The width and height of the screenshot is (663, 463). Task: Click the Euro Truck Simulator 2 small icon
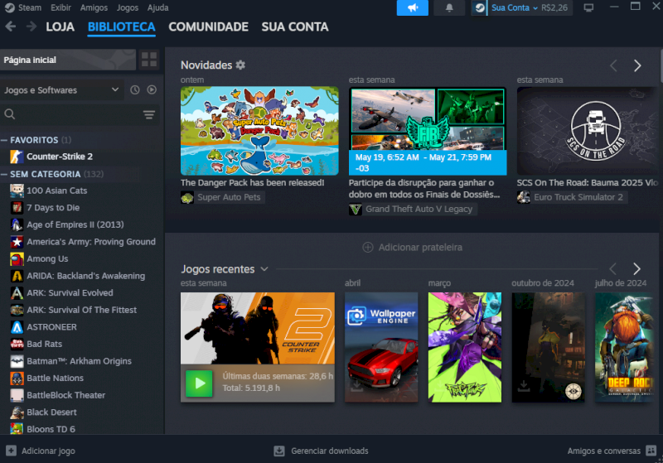[x=524, y=197]
